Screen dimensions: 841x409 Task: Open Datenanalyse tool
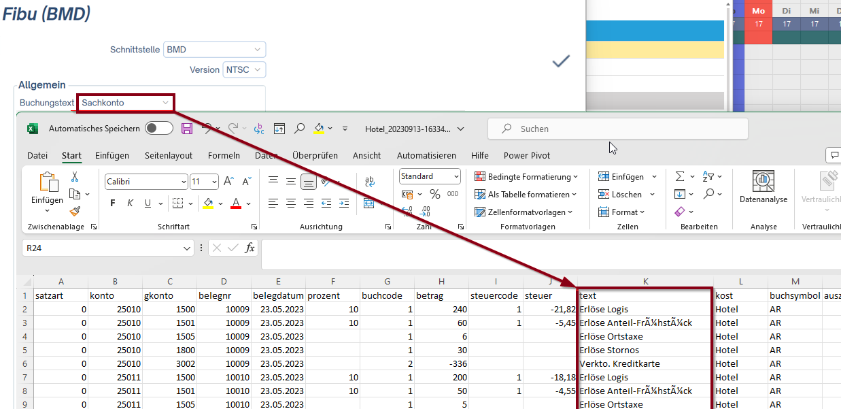point(763,188)
